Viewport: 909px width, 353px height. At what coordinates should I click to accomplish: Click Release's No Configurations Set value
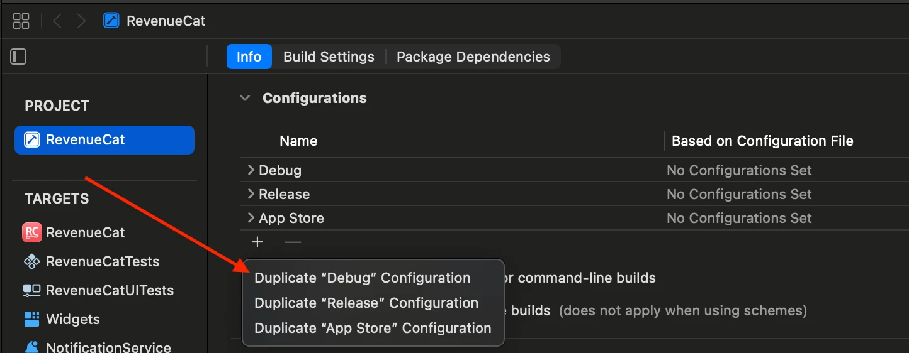[x=739, y=194]
